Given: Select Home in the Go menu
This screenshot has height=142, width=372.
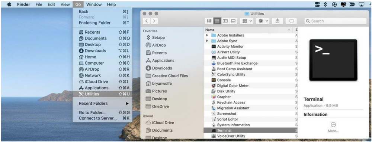Looking at the screenshot, I should [102, 57].
